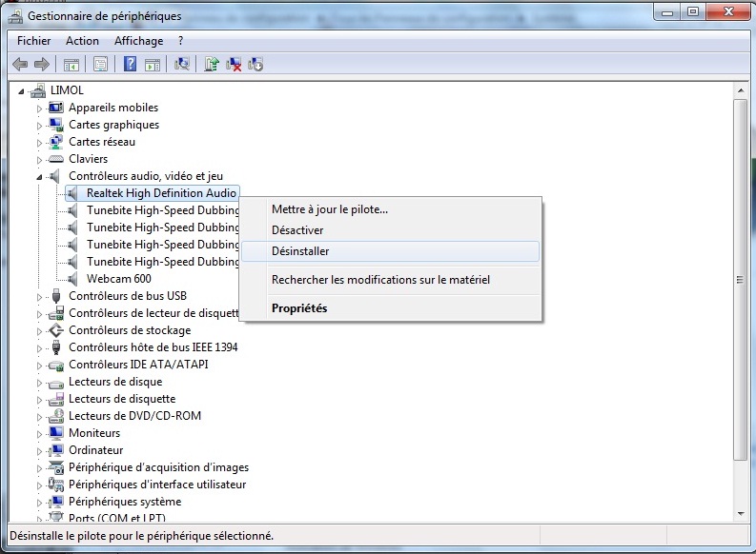Toggle the action pane toolbar icon
756x554 pixels.
point(153,64)
